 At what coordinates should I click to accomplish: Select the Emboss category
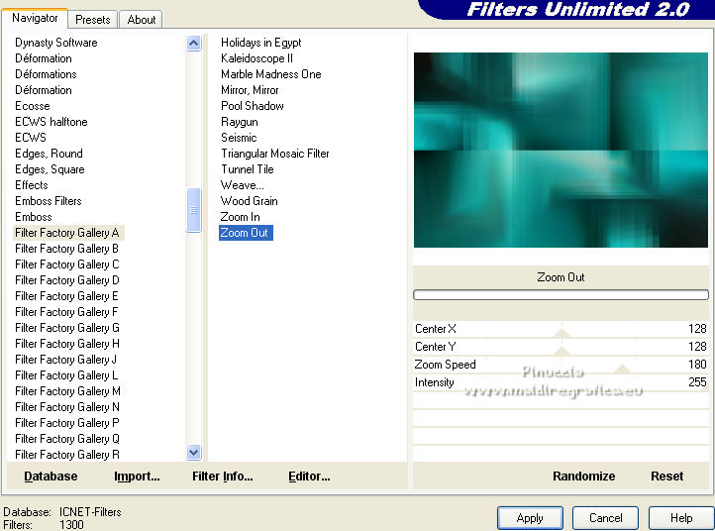click(x=34, y=217)
